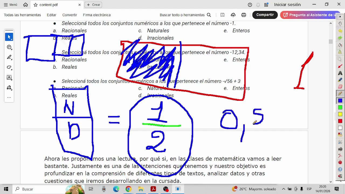Activate the text box AI tool
This screenshot has width=345, height=194.
tap(9, 78)
